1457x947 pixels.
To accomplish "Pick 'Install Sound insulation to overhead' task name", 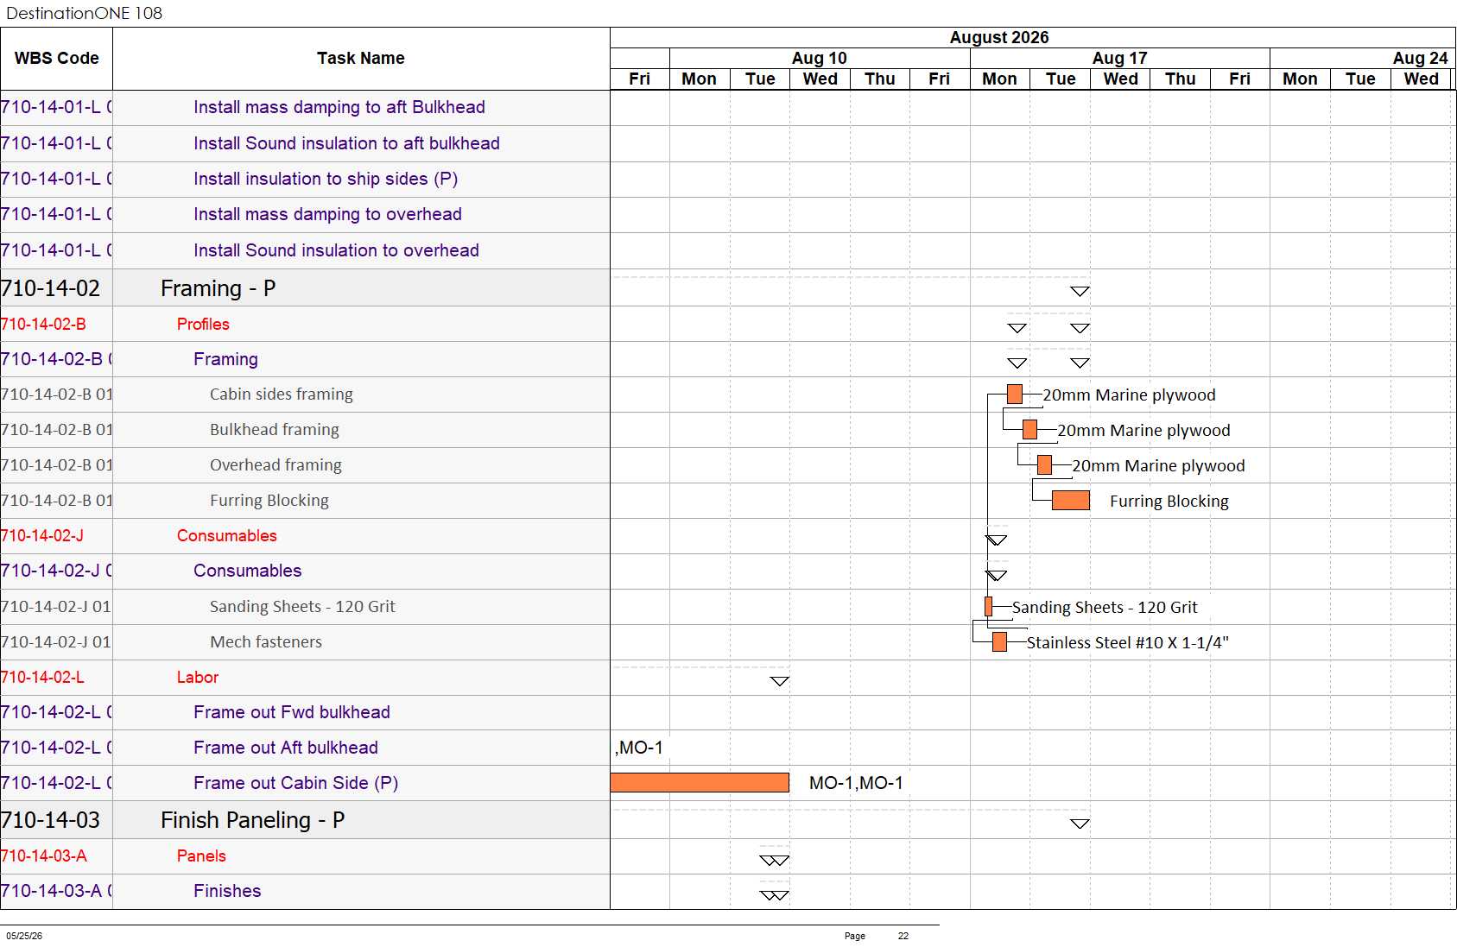I will pos(336,250).
